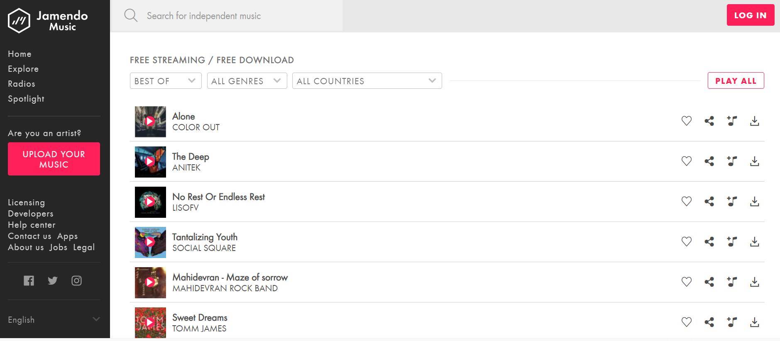
Task: Open the ALL COUNTRIES dropdown
Action: [367, 80]
